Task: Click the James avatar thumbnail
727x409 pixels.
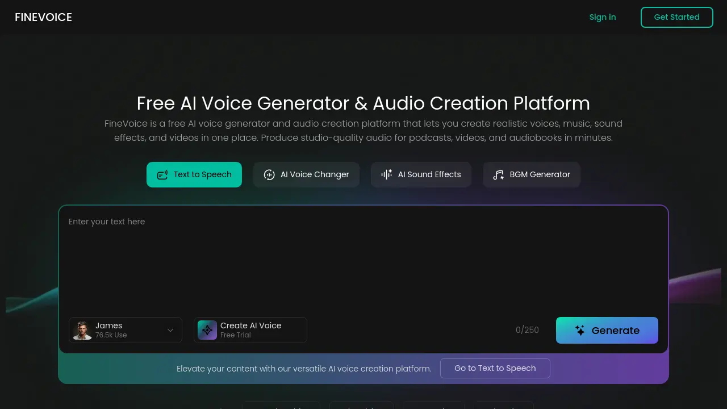Action: point(82,330)
